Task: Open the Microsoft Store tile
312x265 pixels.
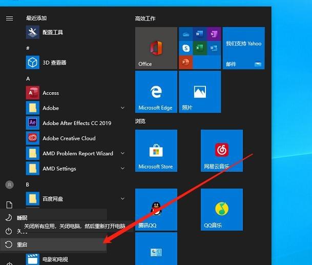Action: coord(156,151)
